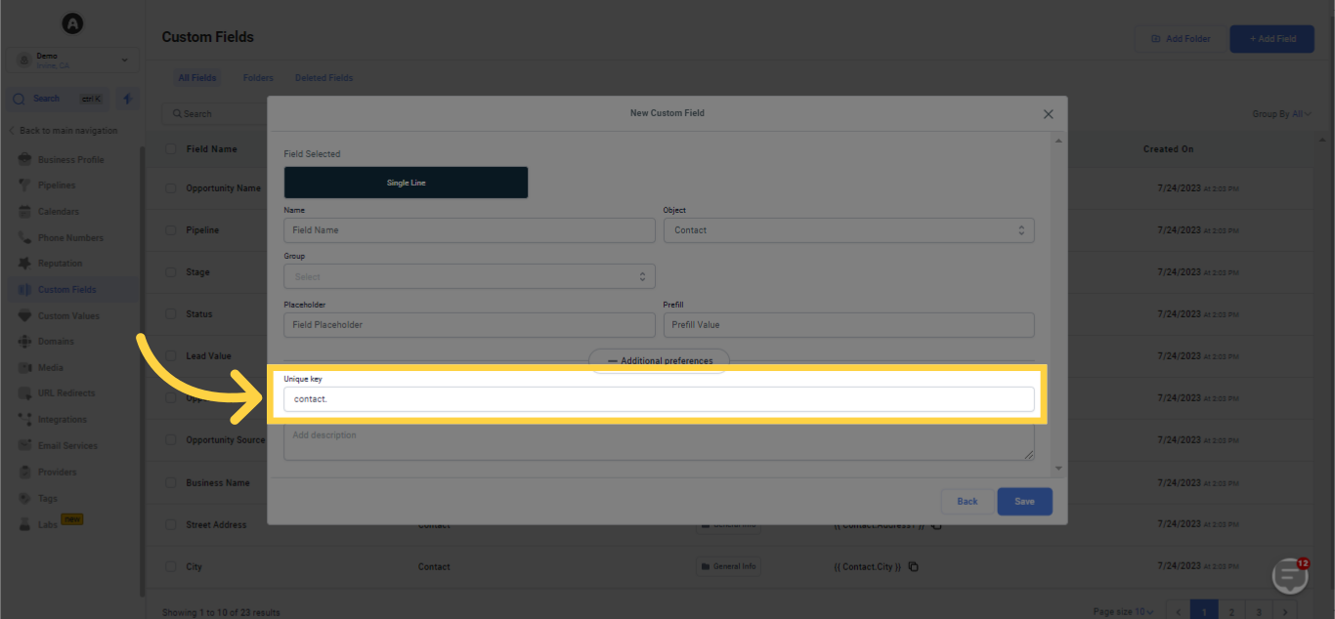Screen dimensions: 1335x619
Task: Open URL Redirects icon in sidebar
Action: coord(24,393)
